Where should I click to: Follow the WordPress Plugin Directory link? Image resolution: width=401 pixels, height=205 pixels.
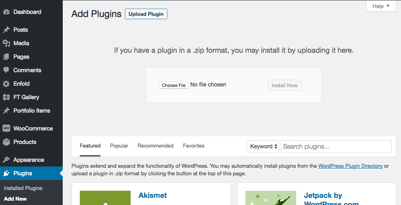(x=350, y=166)
